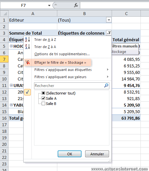Collapse the URAS group in row 11

tap(11, 85)
